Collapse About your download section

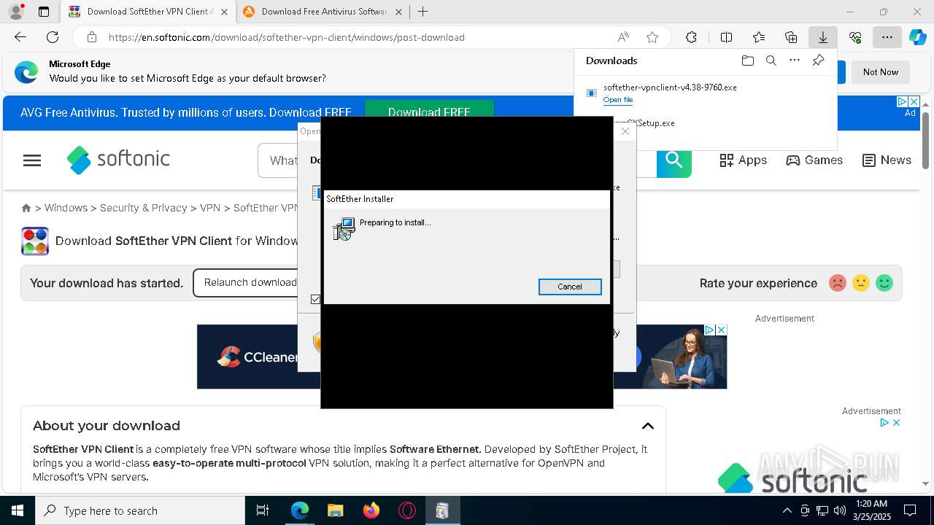click(x=647, y=426)
